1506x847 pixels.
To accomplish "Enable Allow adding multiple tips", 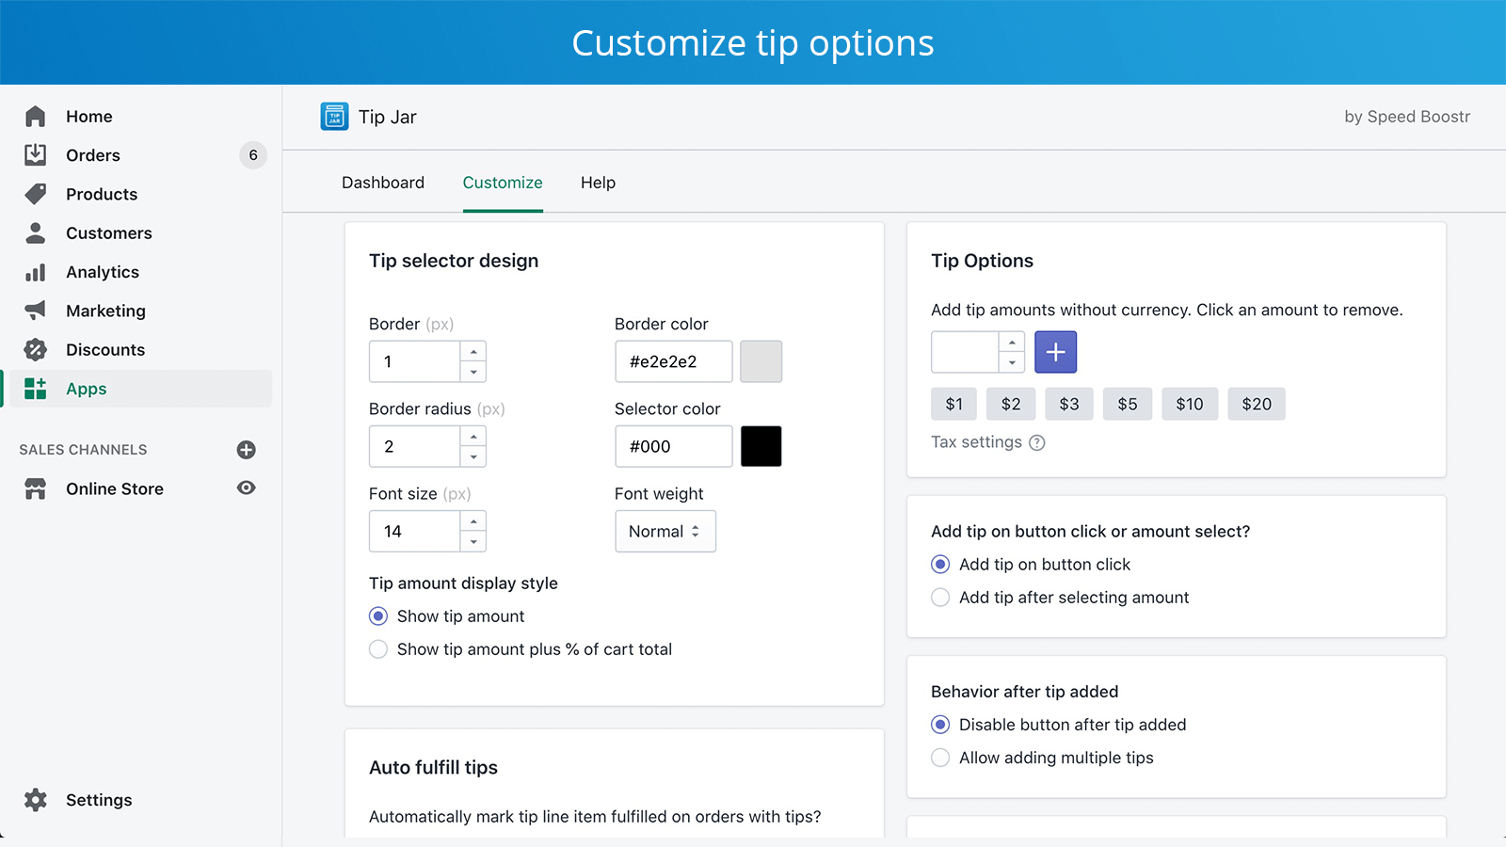I will click(940, 758).
